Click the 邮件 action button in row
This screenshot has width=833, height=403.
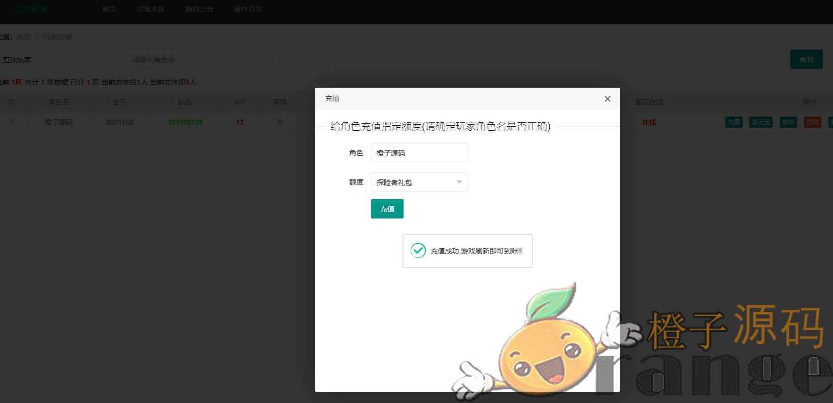point(788,122)
